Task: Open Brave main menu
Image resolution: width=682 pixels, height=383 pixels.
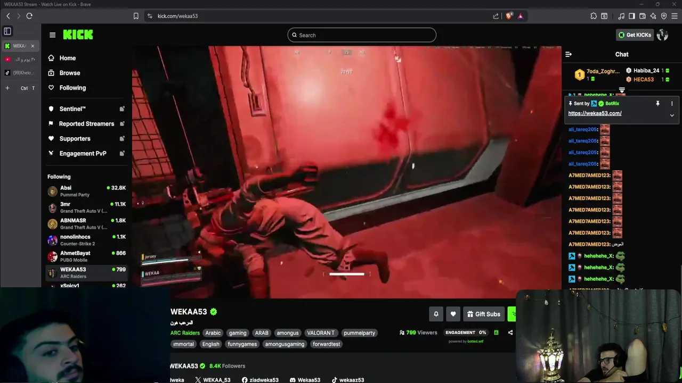Action: coord(675,16)
